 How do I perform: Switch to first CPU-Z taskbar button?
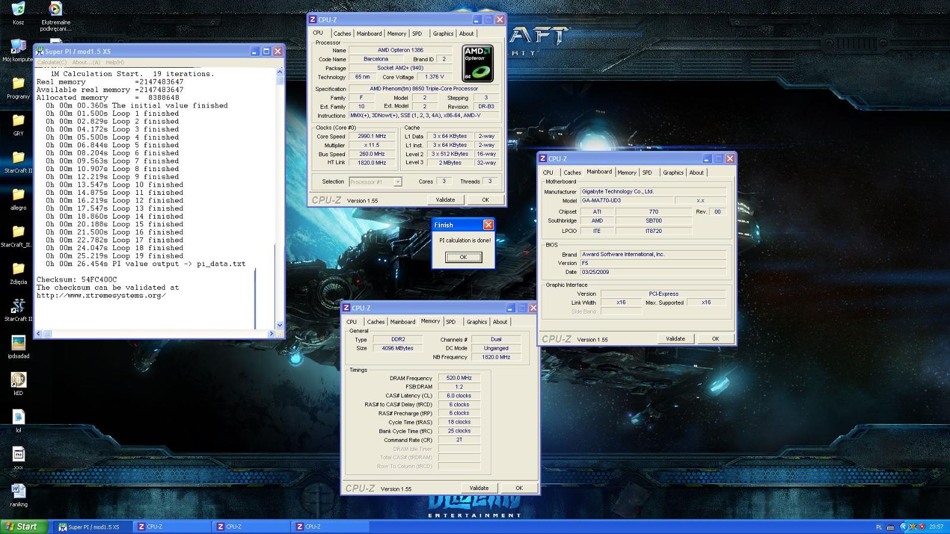(x=172, y=526)
